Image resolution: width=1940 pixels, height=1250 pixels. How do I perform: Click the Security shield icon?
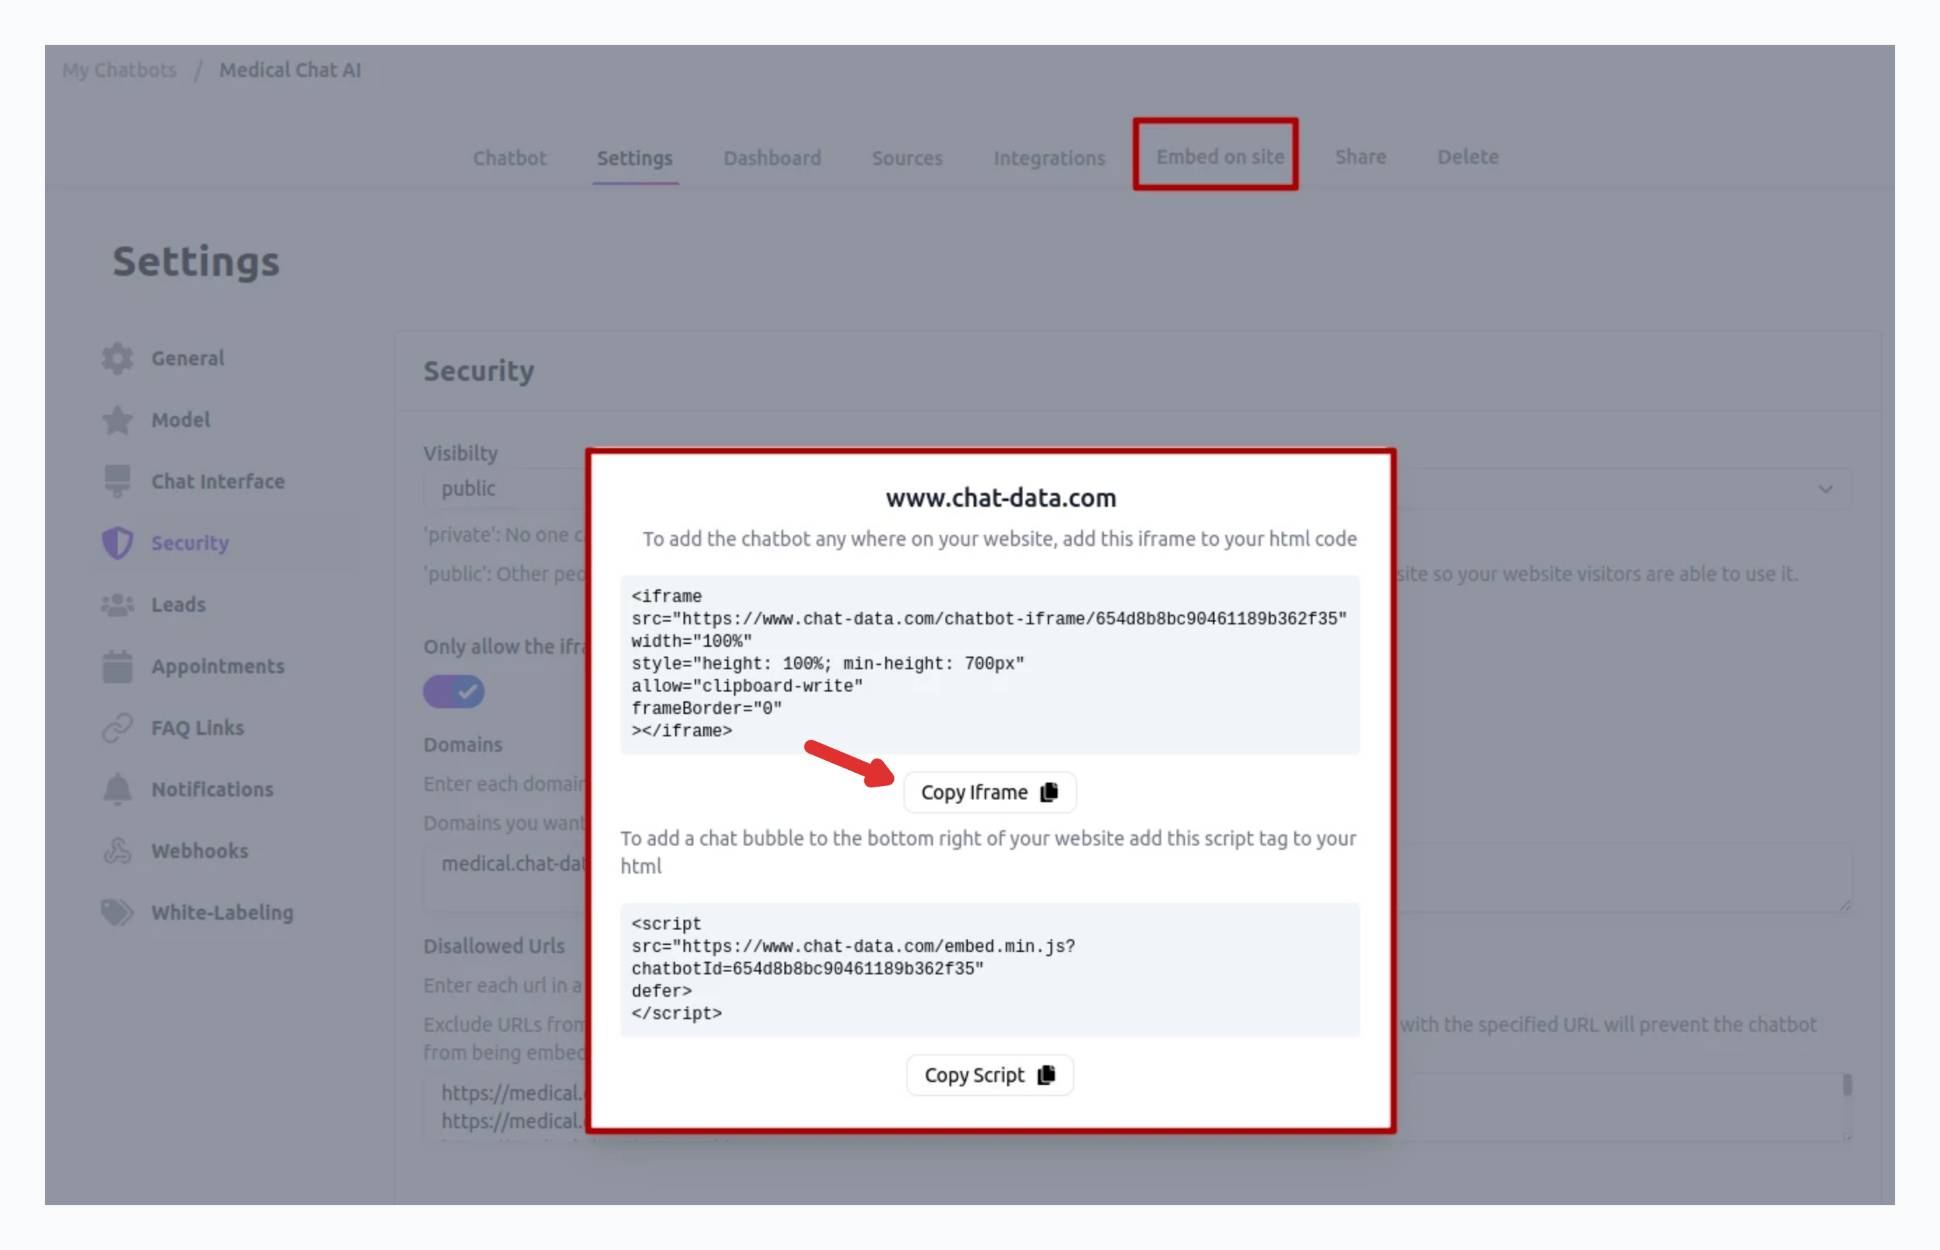pyautogui.click(x=118, y=543)
